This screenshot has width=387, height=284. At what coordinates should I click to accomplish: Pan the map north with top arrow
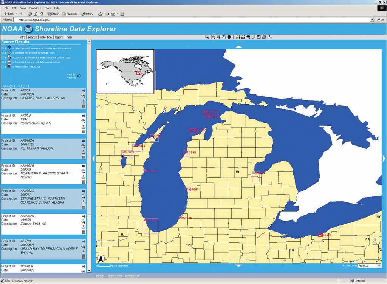[x=239, y=46]
